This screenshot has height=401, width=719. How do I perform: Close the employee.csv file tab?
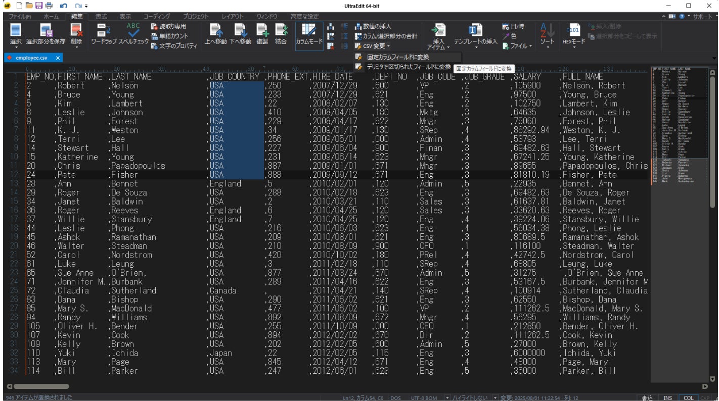coord(58,58)
